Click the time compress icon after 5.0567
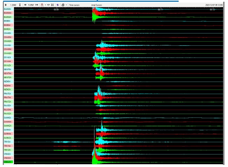This screenshot has width=228, height=167. pyautogui.click(x=37, y=5)
